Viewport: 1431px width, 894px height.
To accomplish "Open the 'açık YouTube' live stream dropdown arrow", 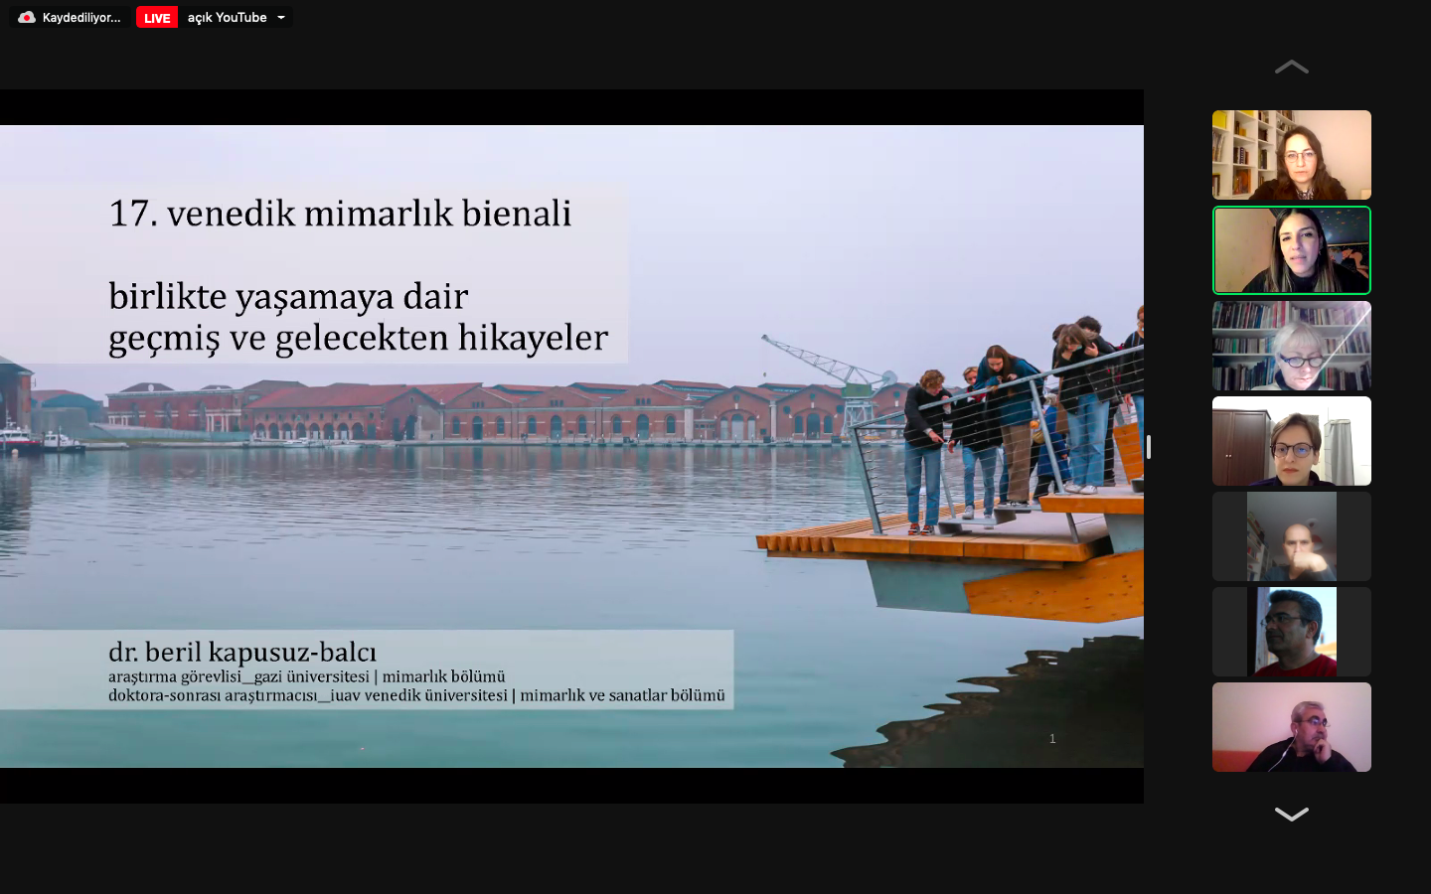I will pyautogui.click(x=281, y=18).
